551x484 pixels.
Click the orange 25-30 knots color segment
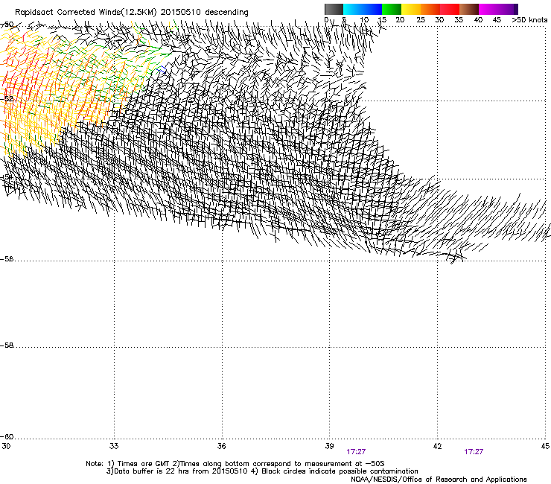[x=430, y=9]
